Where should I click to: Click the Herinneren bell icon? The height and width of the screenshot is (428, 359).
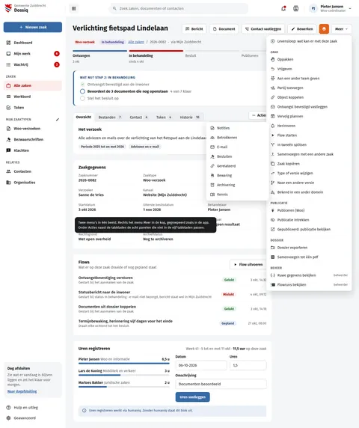click(272, 126)
